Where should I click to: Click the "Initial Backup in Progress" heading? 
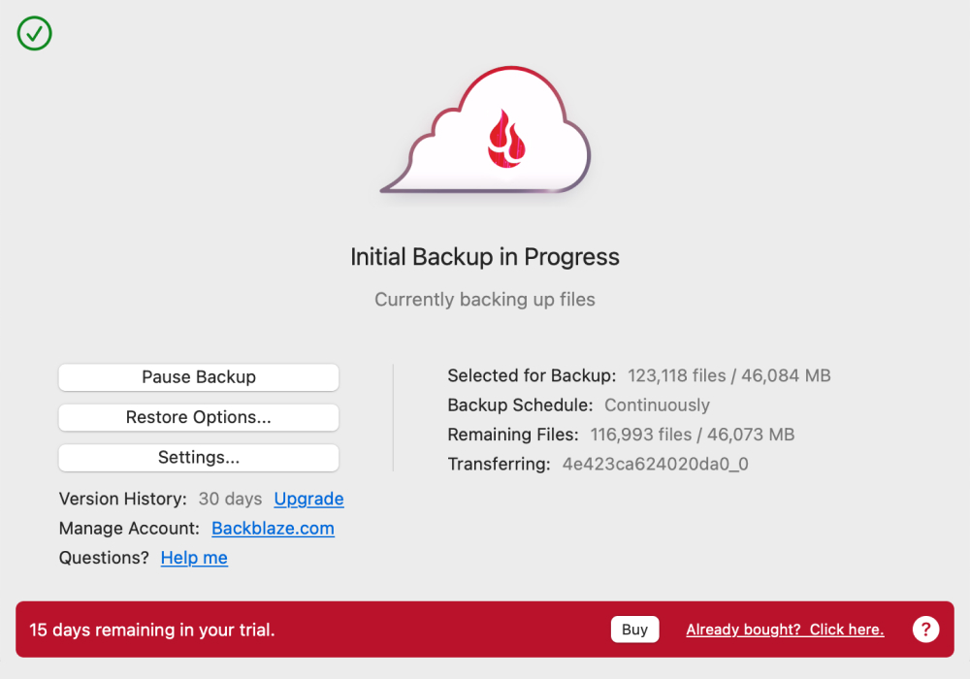point(485,257)
